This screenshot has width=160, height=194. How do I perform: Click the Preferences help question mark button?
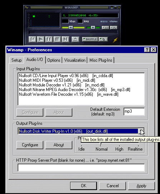pyautogui.click(x=147, y=50)
